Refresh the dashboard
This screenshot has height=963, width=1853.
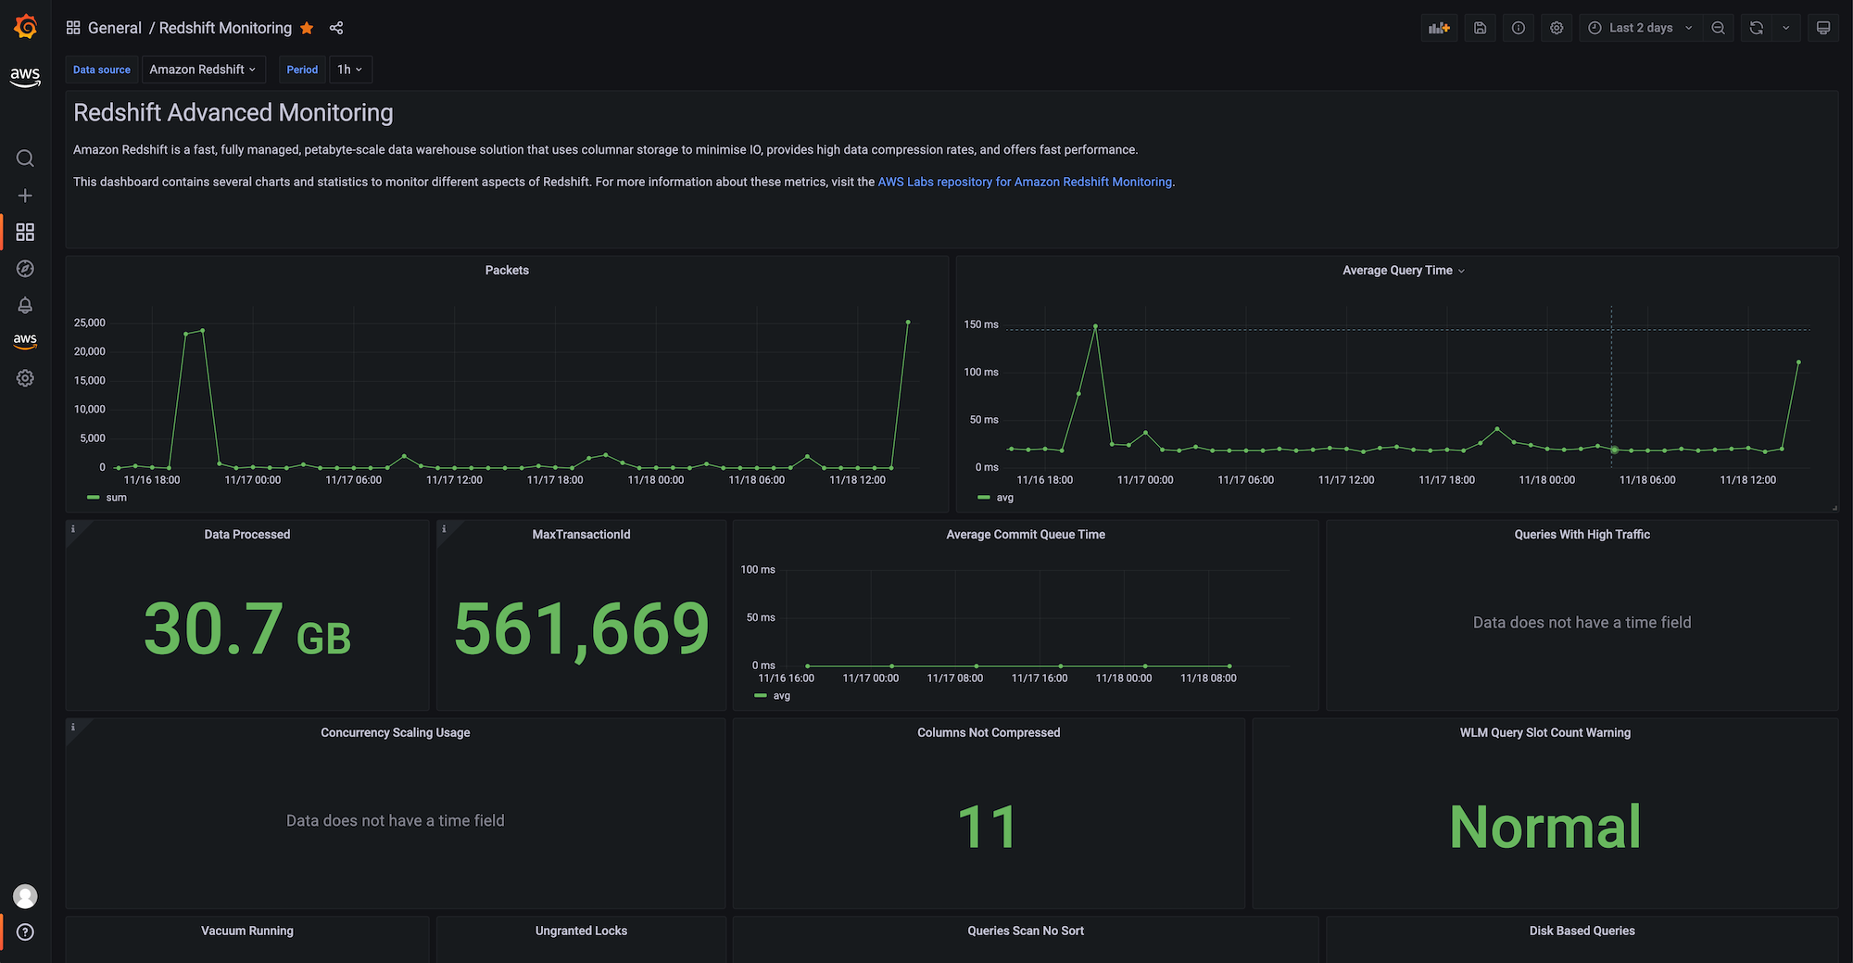(1756, 28)
